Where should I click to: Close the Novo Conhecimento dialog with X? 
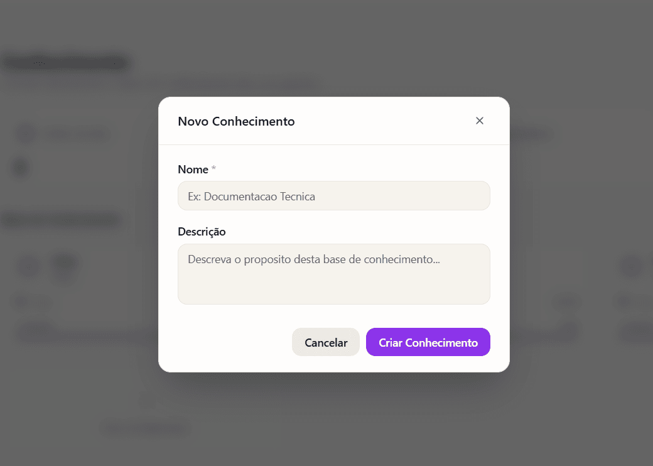coord(479,121)
